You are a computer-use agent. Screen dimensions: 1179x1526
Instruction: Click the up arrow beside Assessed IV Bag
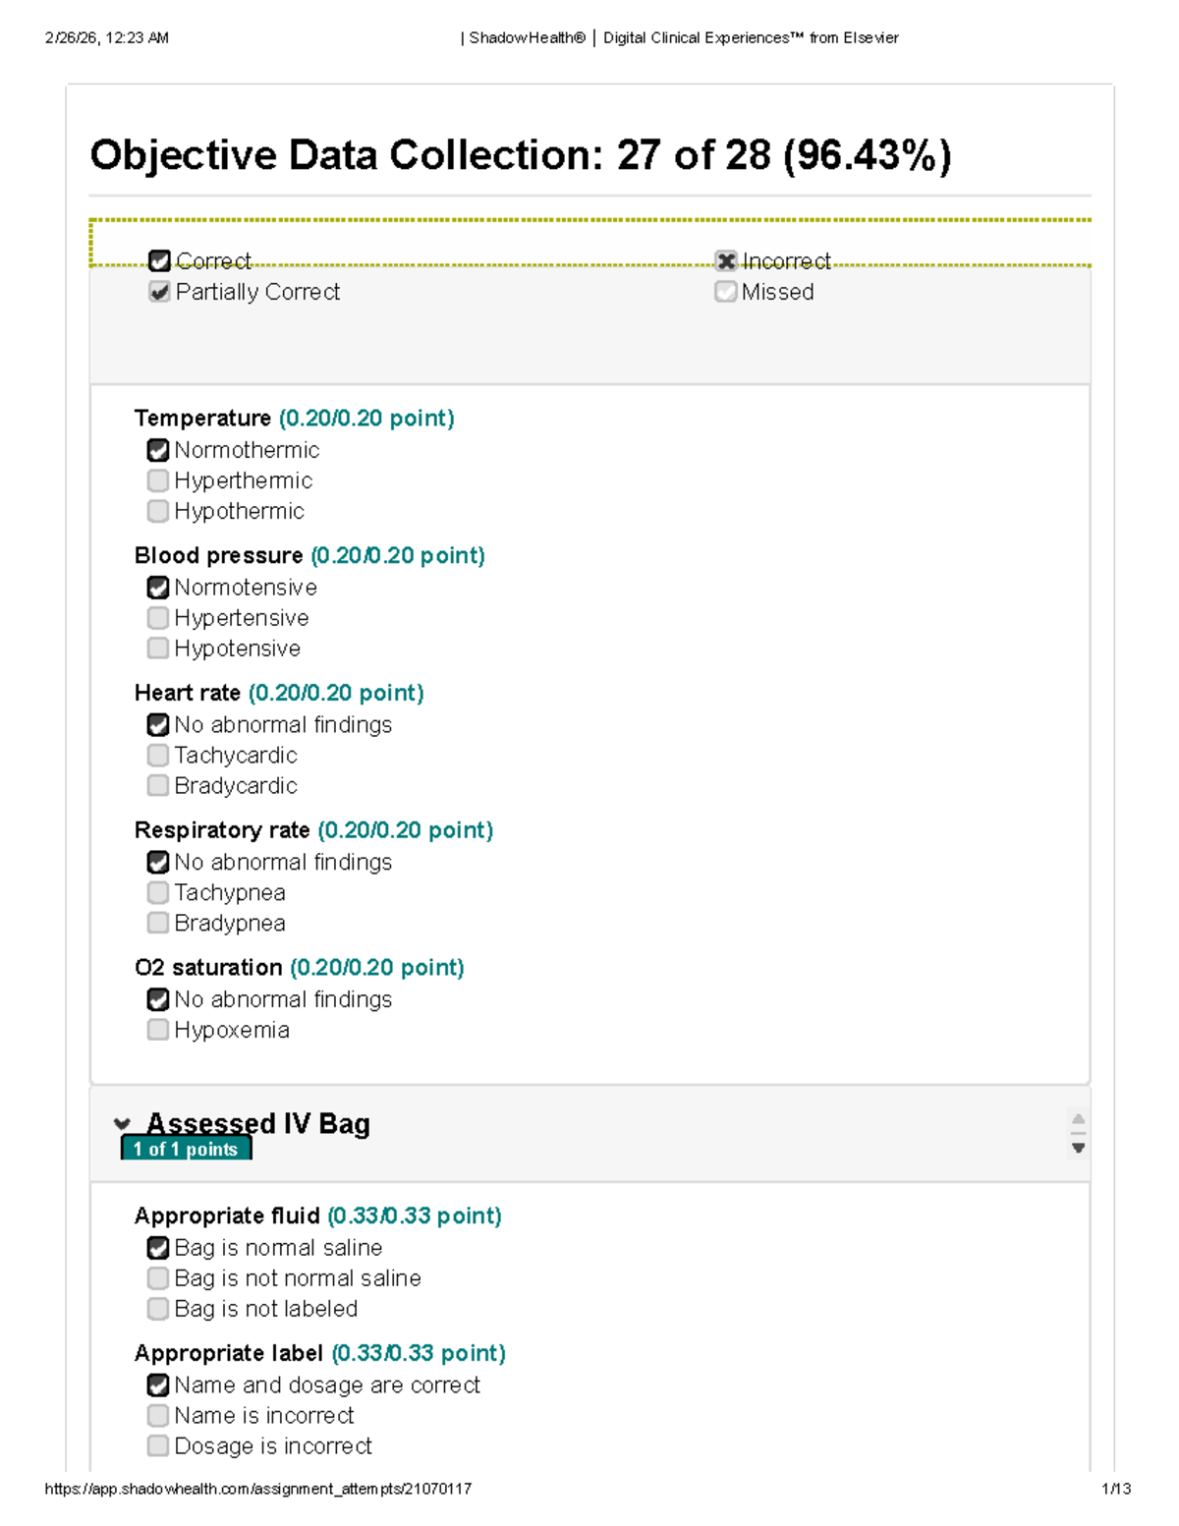(x=1078, y=1119)
